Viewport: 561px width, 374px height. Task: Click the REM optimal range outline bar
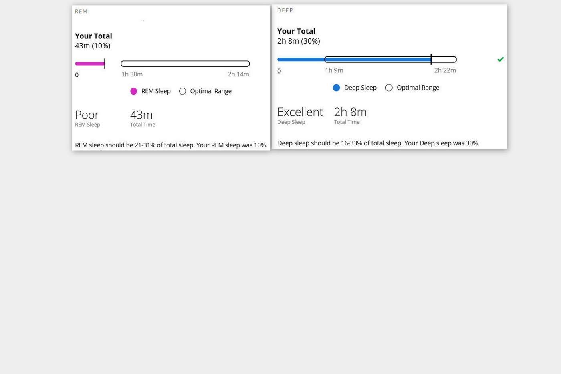point(185,64)
